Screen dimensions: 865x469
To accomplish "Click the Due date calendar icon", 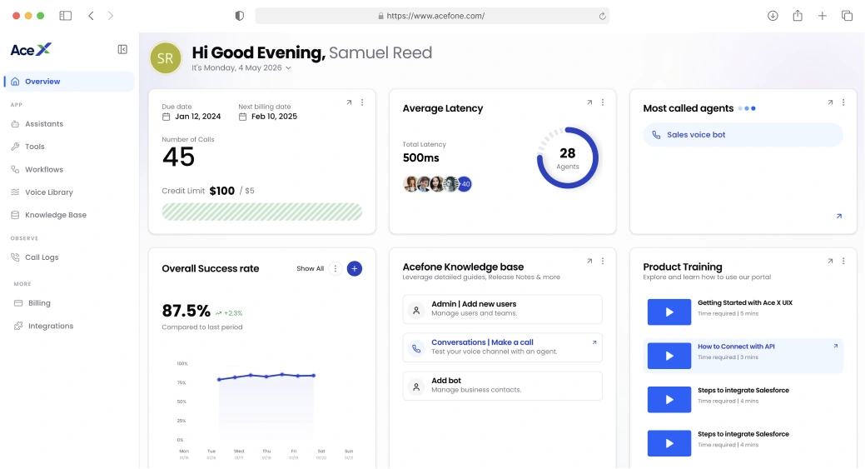I will (166, 117).
